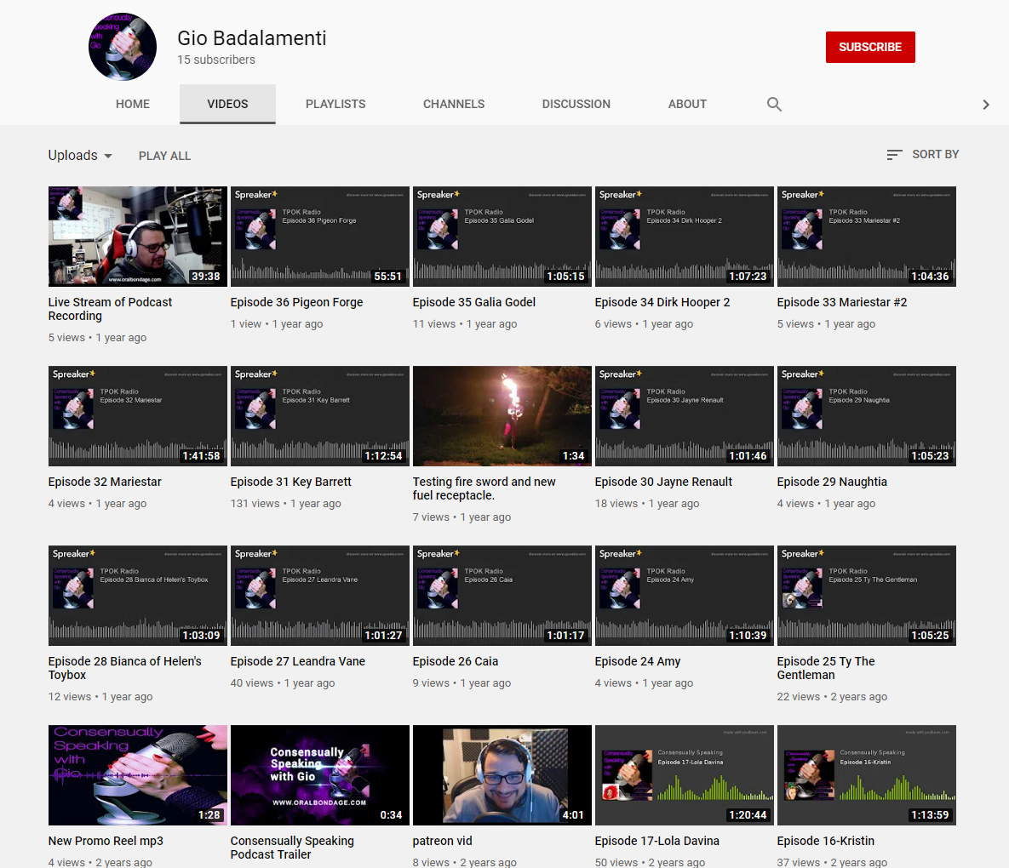The height and width of the screenshot is (868, 1009).
Task: Click the Gio Badalamenti channel name
Action: 251,38
